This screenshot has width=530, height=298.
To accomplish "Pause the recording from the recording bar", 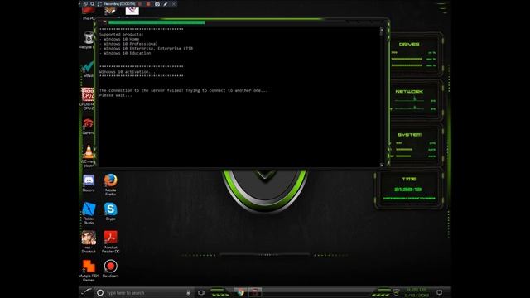I will click(x=140, y=4).
